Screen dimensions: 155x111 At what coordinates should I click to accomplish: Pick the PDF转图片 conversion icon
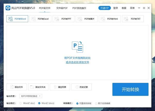80,19
